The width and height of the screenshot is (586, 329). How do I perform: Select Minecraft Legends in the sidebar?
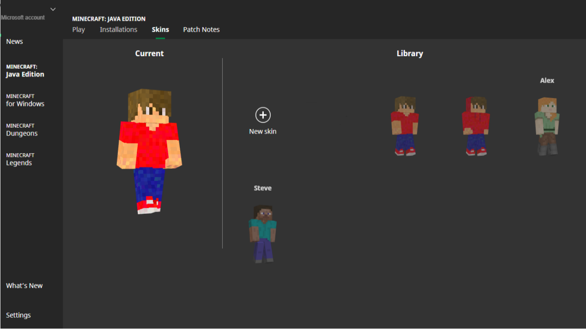[x=20, y=159]
